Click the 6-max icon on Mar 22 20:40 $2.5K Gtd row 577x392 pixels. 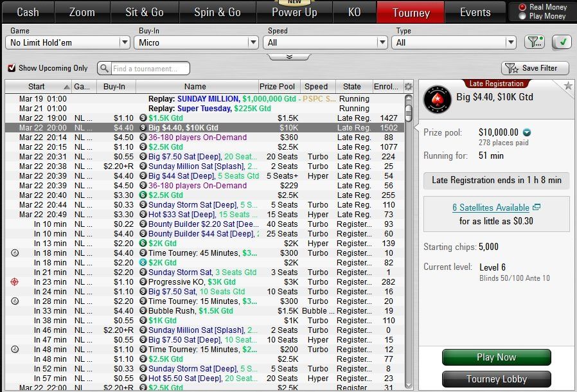[x=143, y=195]
